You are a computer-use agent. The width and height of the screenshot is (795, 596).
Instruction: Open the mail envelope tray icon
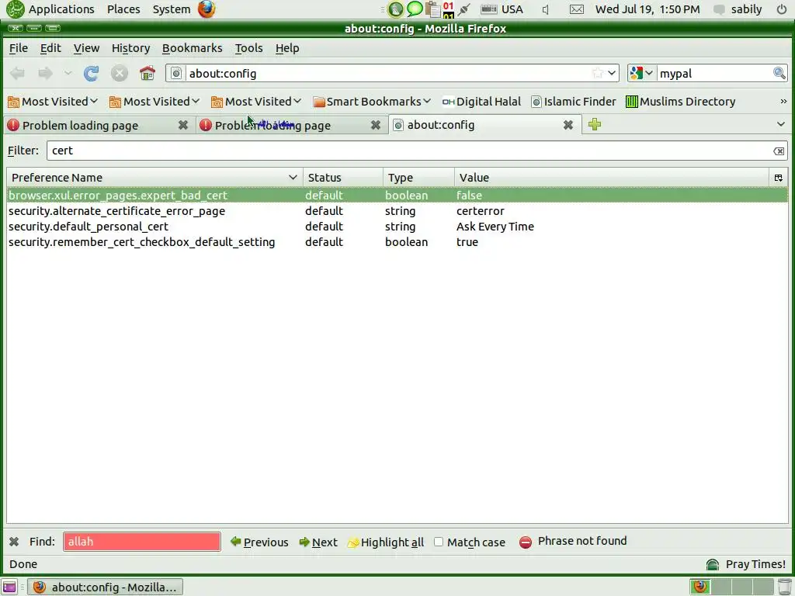577,9
